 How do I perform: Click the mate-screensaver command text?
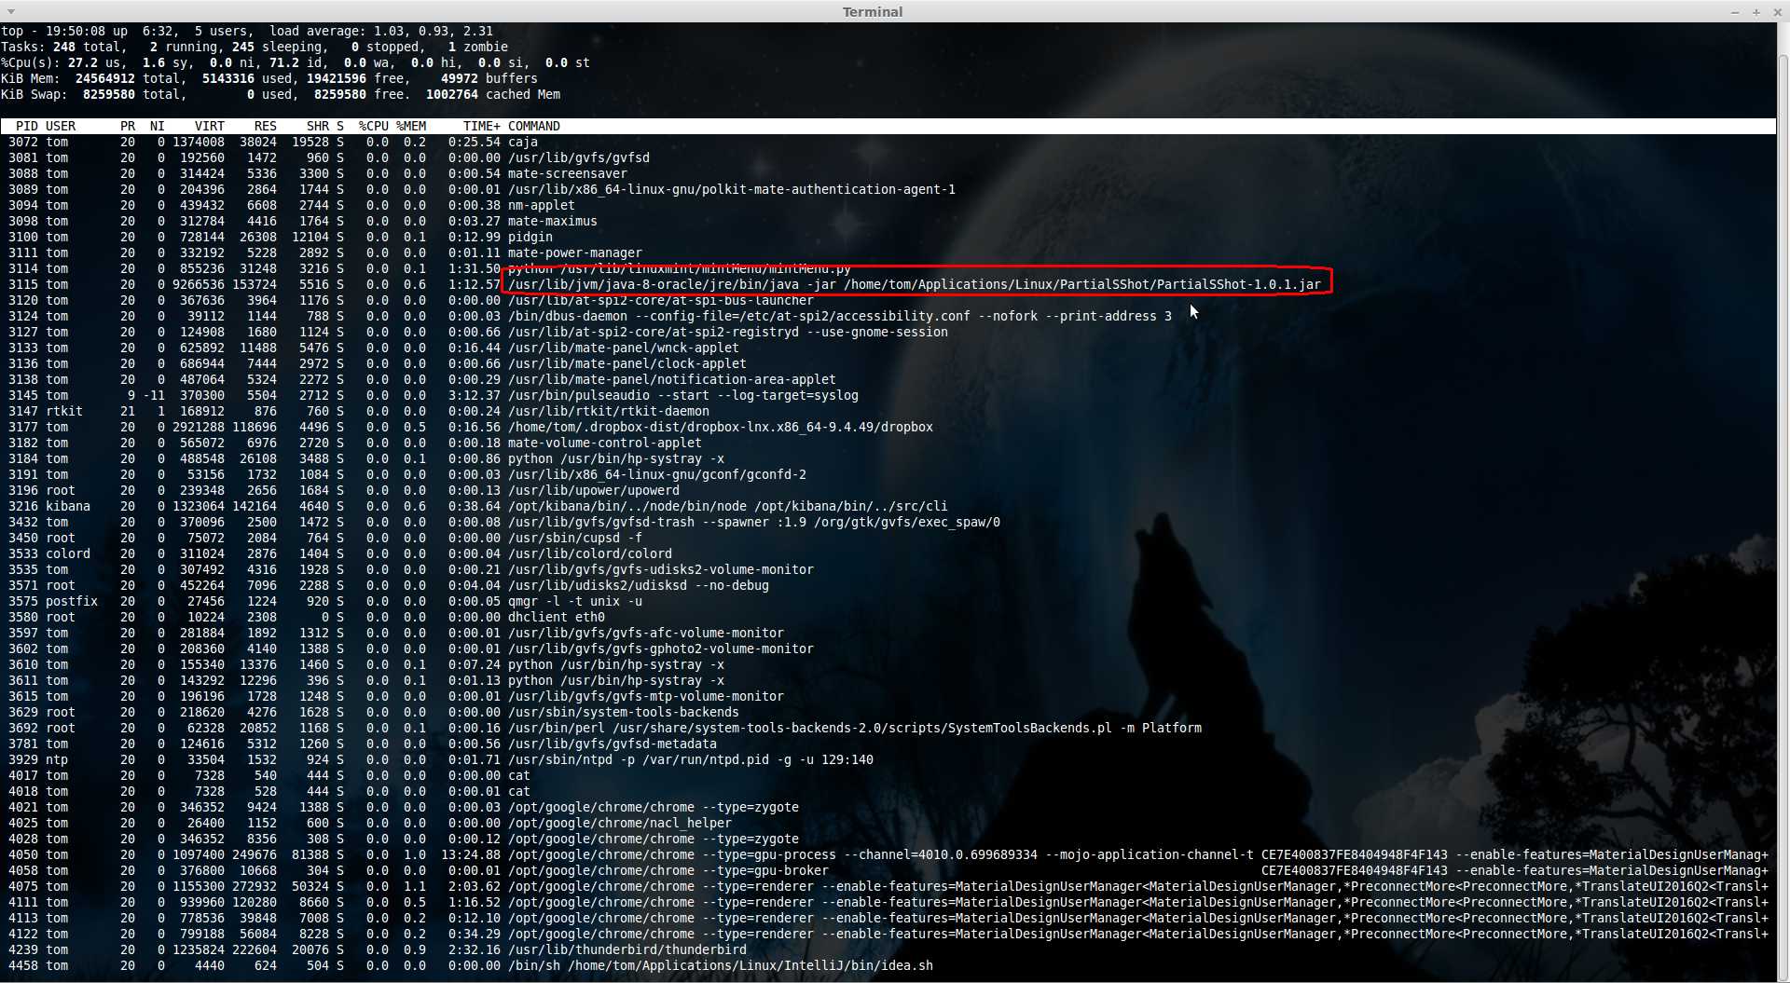(x=567, y=173)
